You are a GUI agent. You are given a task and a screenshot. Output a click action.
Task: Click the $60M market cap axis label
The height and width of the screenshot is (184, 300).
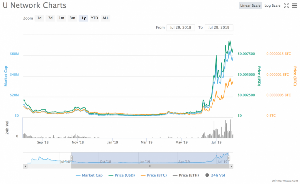click(x=14, y=54)
